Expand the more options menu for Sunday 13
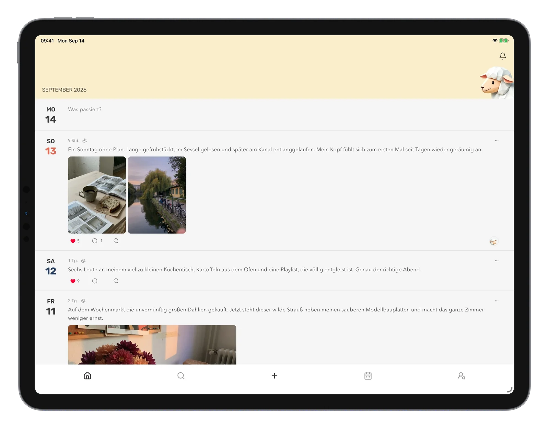This screenshot has width=549, height=429. pos(497,141)
